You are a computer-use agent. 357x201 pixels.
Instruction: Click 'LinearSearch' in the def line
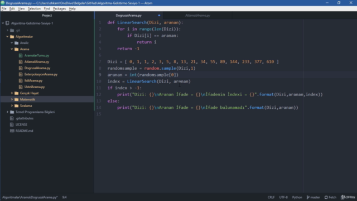[132, 22]
